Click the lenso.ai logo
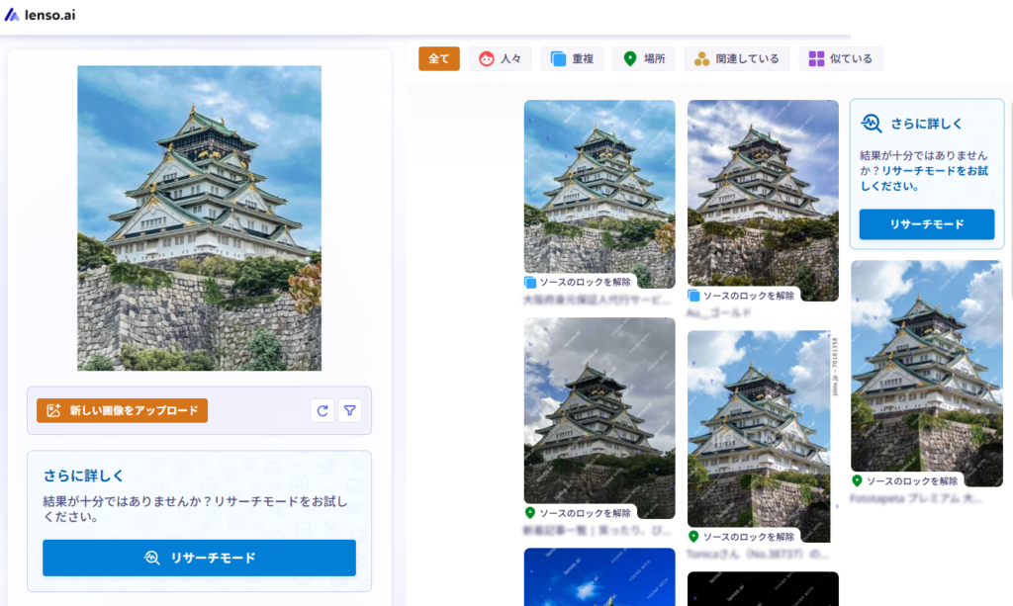Screen dimensions: 1013x606 (x=40, y=15)
